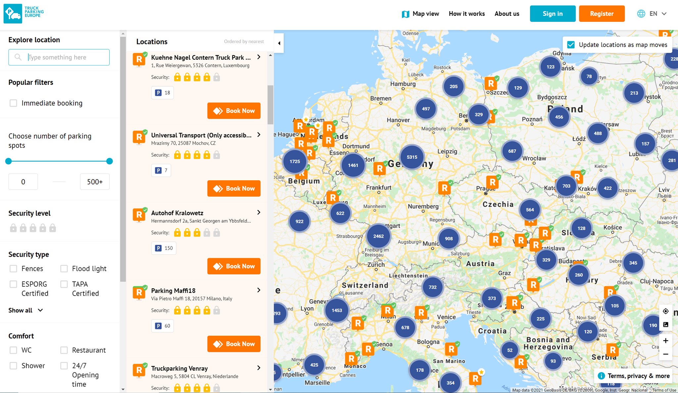The image size is (678, 393).
Task: Enable Immediate booking filter
Action: pyautogui.click(x=13, y=103)
